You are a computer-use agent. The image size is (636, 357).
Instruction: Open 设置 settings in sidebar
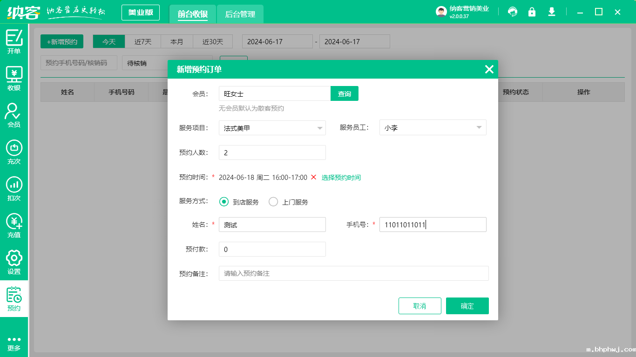pyautogui.click(x=14, y=262)
